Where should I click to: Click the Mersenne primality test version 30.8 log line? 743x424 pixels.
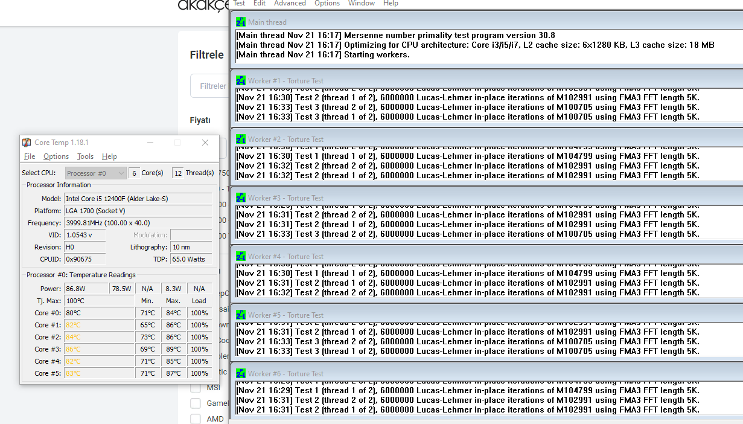(x=395, y=36)
